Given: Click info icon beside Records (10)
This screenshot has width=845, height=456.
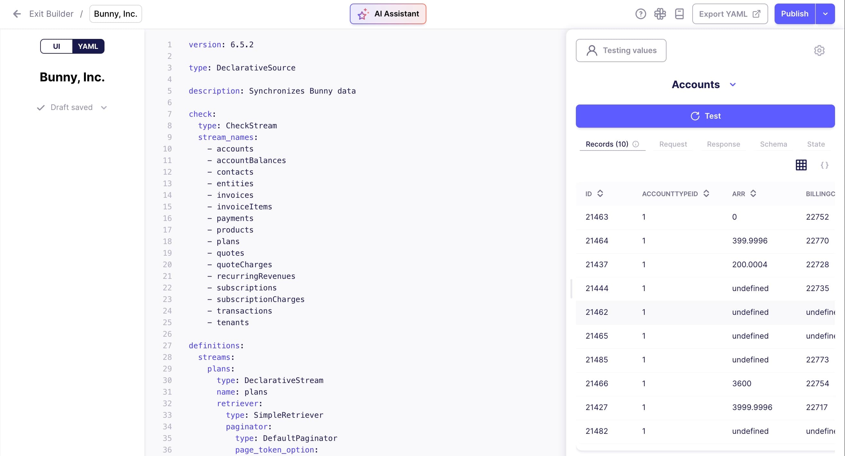Looking at the screenshot, I should pos(636,144).
